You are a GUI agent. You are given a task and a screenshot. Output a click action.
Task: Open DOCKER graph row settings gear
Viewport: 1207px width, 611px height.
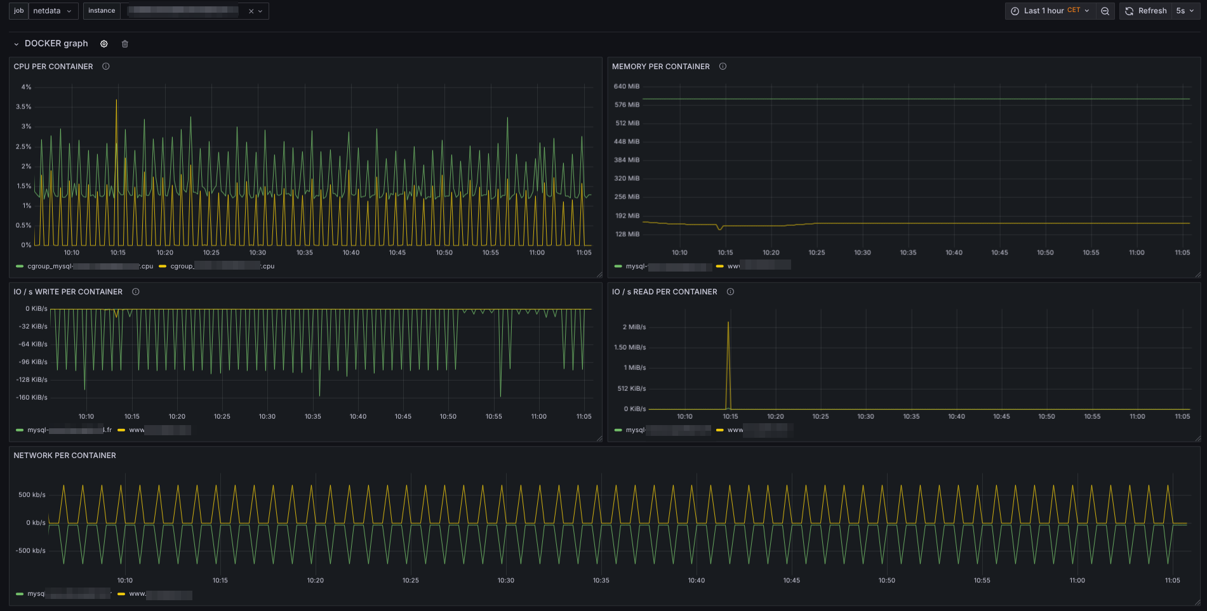click(x=104, y=44)
